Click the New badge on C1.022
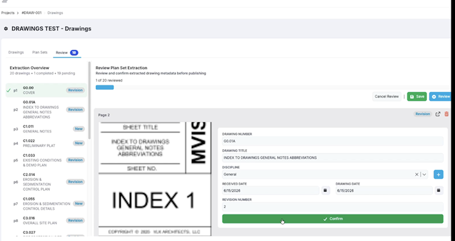The image size is (455, 241). coord(79,143)
